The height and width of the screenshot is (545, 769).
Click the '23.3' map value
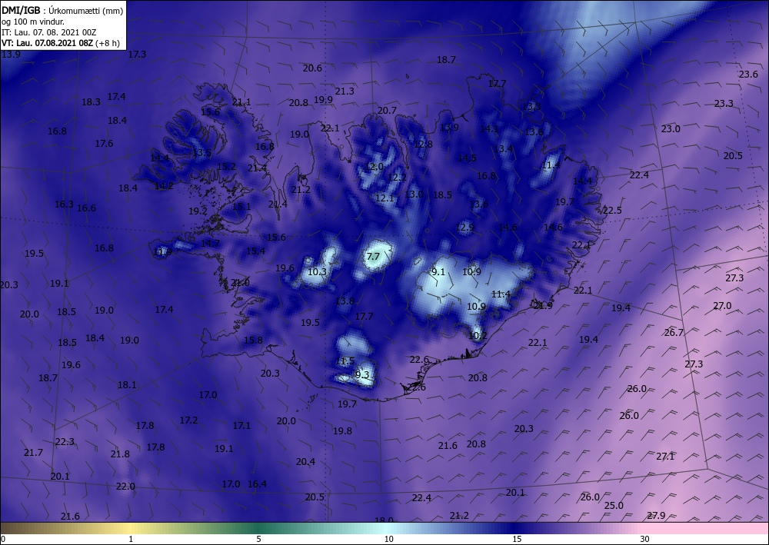724,104
